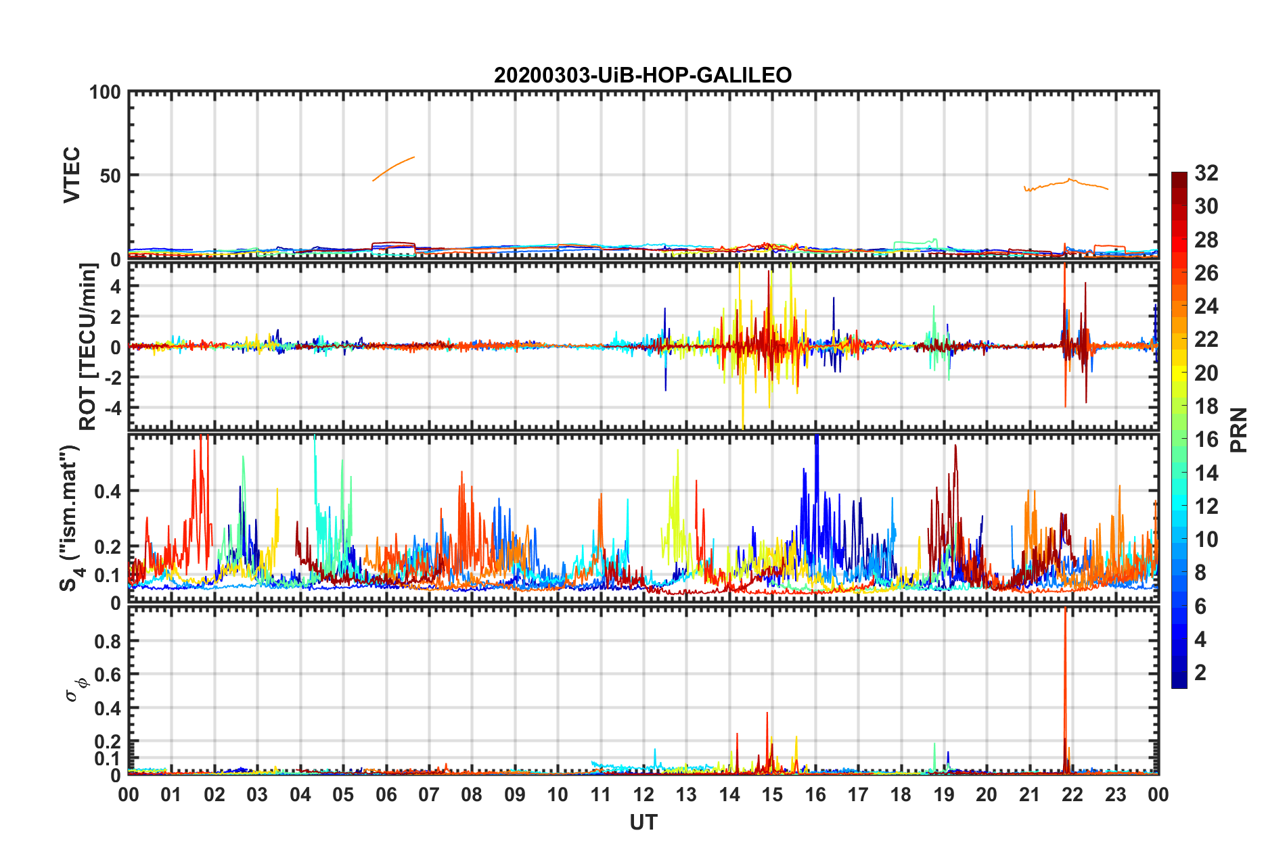Select dark red color at PRN 32
This screenshot has width=1287, height=860.
tap(1179, 177)
